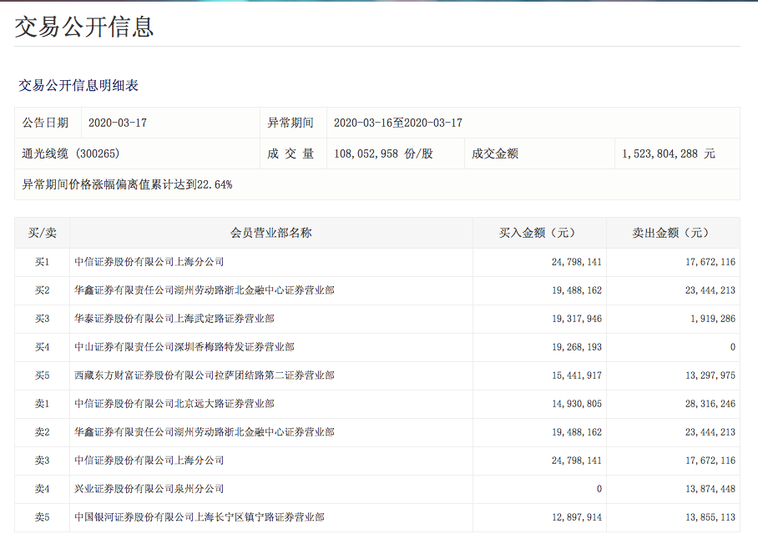Select 西藏东方财富证券拉萨团结路第二证券营业部 link
Screen dimensions: 758x544
tap(204, 375)
